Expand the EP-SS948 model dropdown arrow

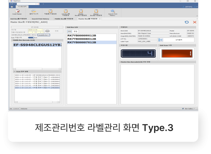(x=60, y=27)
